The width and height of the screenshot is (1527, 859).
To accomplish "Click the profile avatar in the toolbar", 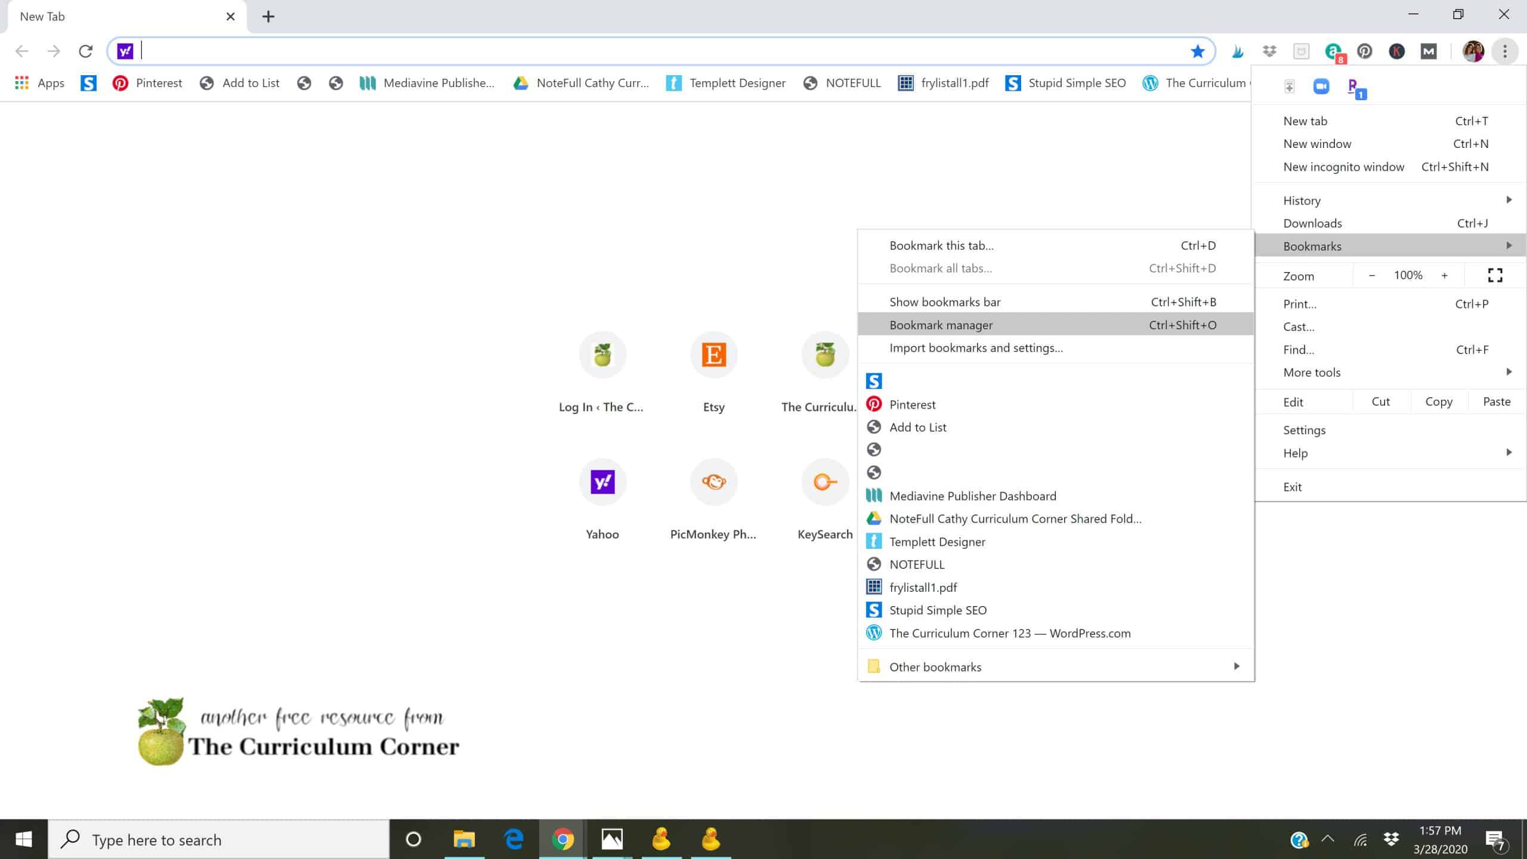I will coord(1473,51).
